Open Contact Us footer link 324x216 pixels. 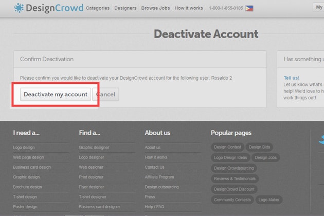point(155,167)
